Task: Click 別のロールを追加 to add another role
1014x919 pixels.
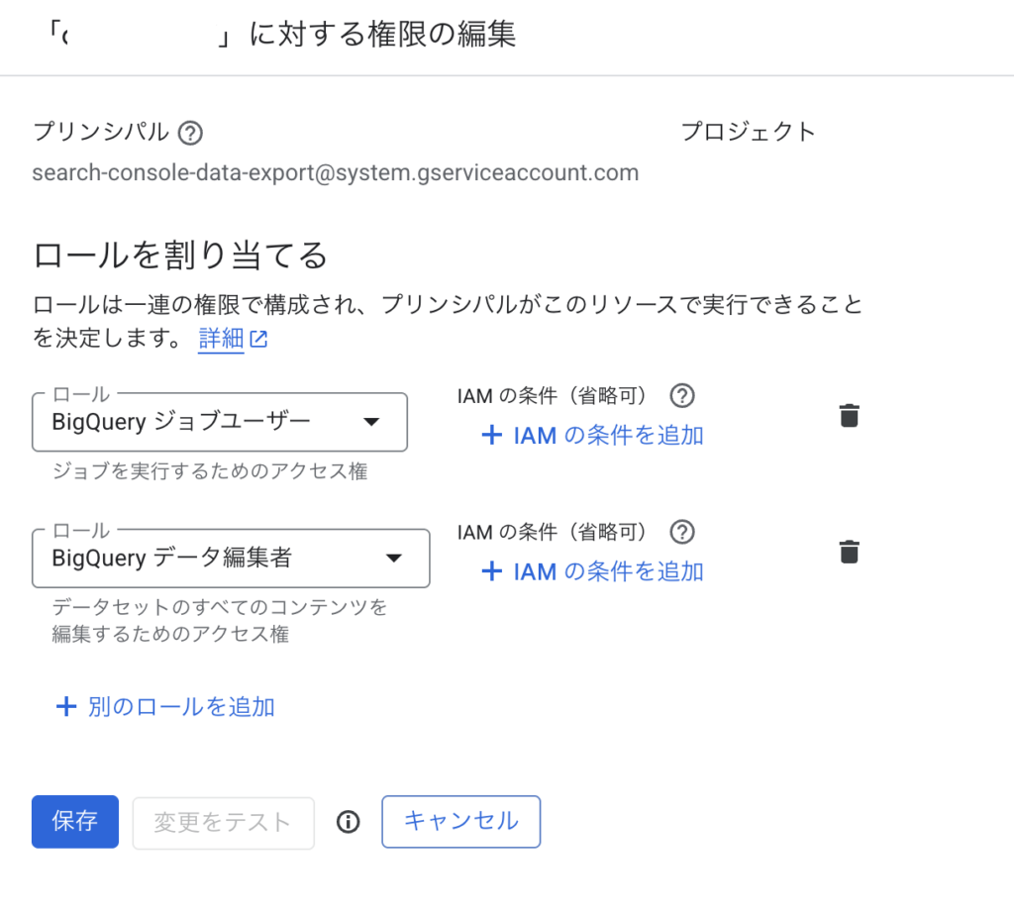Action: pyautogui.click(x=165, y=706)
